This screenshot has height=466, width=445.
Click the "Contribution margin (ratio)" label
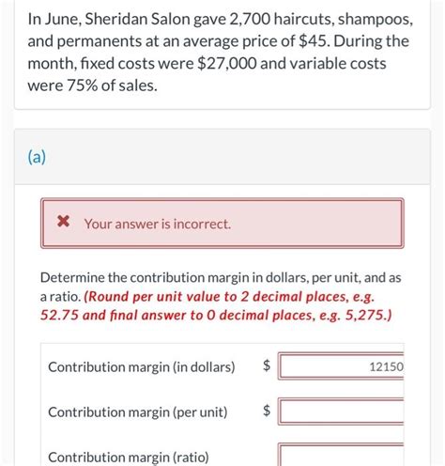coord(129,458)
